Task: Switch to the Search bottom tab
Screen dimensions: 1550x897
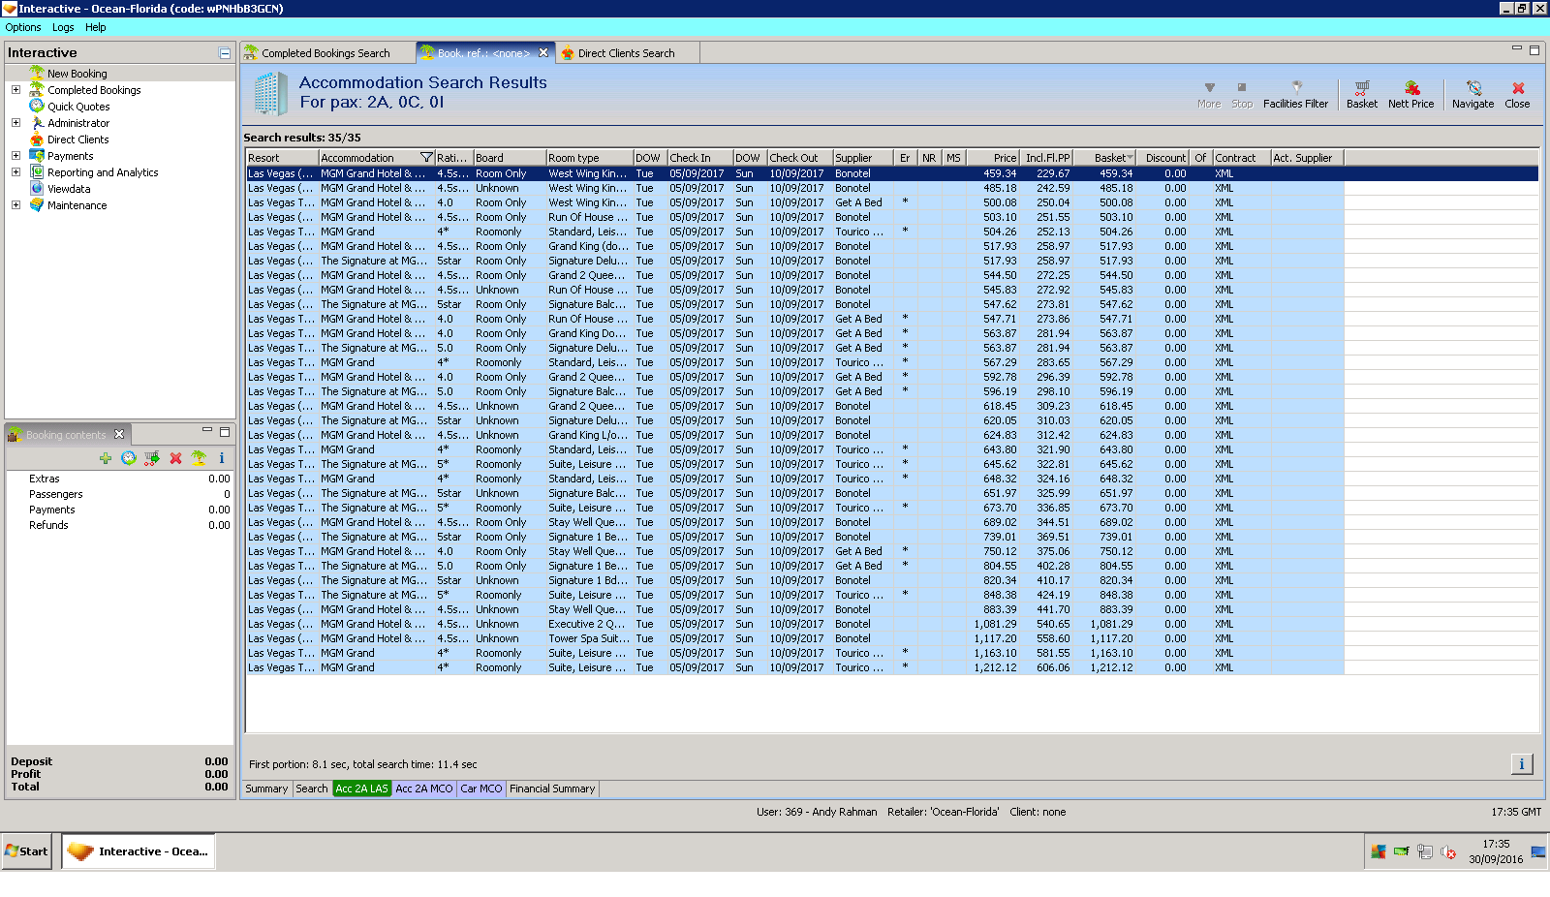Action: pos(312,789)
